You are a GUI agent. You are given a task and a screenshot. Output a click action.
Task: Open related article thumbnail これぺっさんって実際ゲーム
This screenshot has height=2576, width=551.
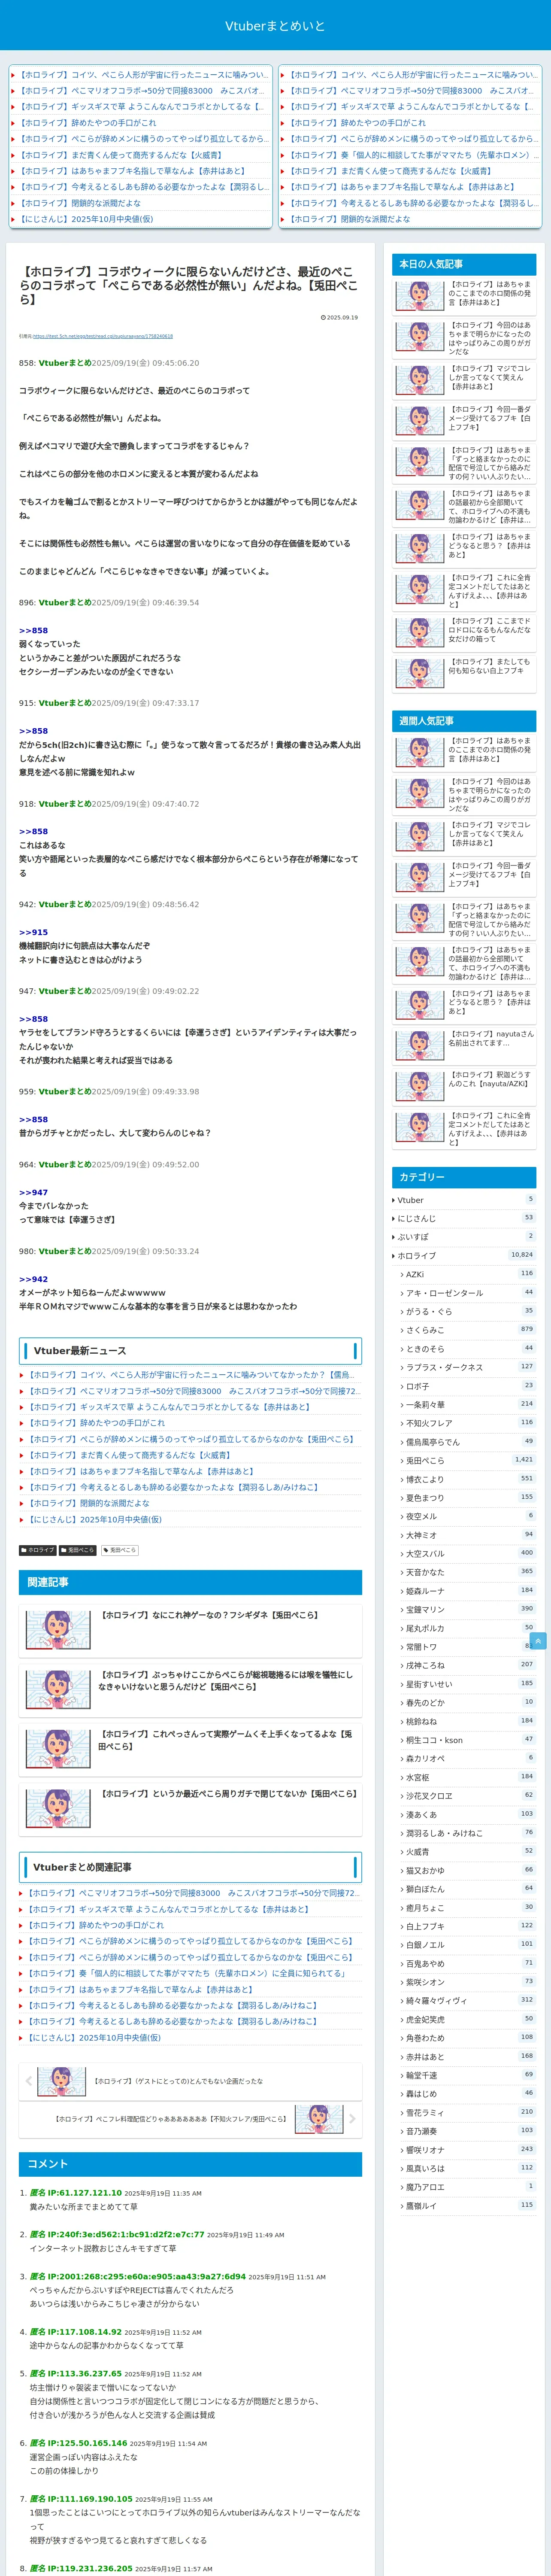click(x=58, y=1750)
